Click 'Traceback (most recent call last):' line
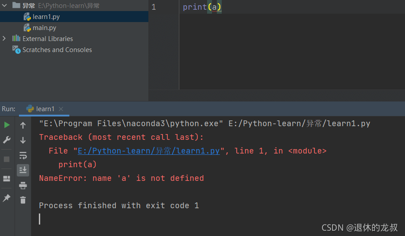Screen dimensions: 405x236 pyautogui.click(x=121, y=137)
